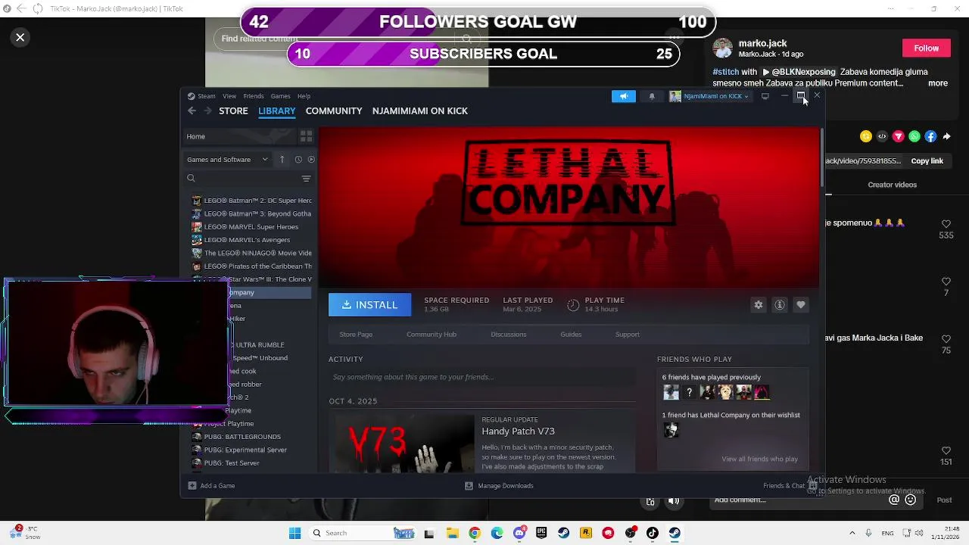Open the Guides link
Image resolution: width=969 pixels, height=545 pixels.
coord(571,335)
